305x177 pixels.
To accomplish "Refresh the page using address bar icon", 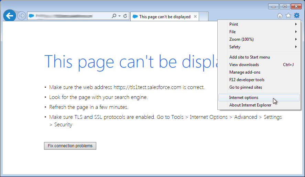I will pyautogui.click(x=125, y=16).
